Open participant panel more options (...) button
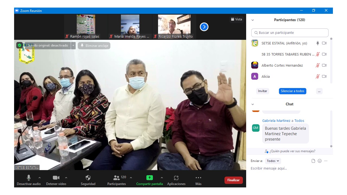This screenshot has width=347, height=195. coord(319,91)
